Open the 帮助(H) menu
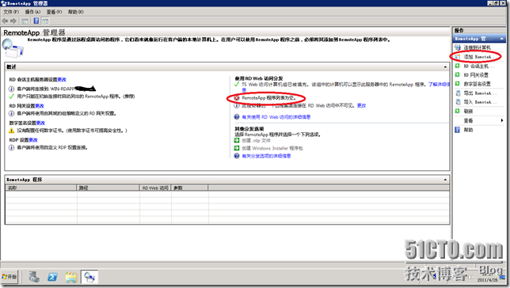Screen dimensions: 510x288 75,12
